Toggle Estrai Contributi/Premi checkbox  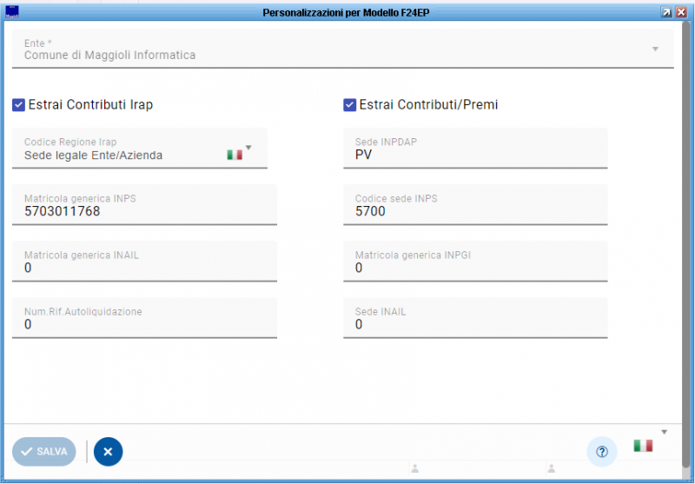350,105
